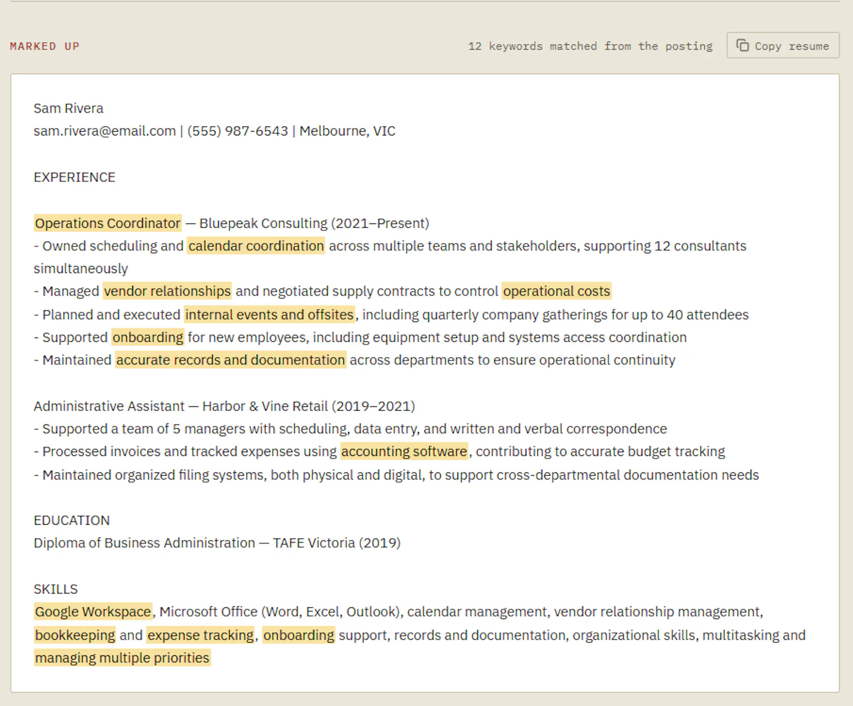The image size is (853, 706).
Task: Click highlighted accurate records and documentation
Action: click(230, 360)
